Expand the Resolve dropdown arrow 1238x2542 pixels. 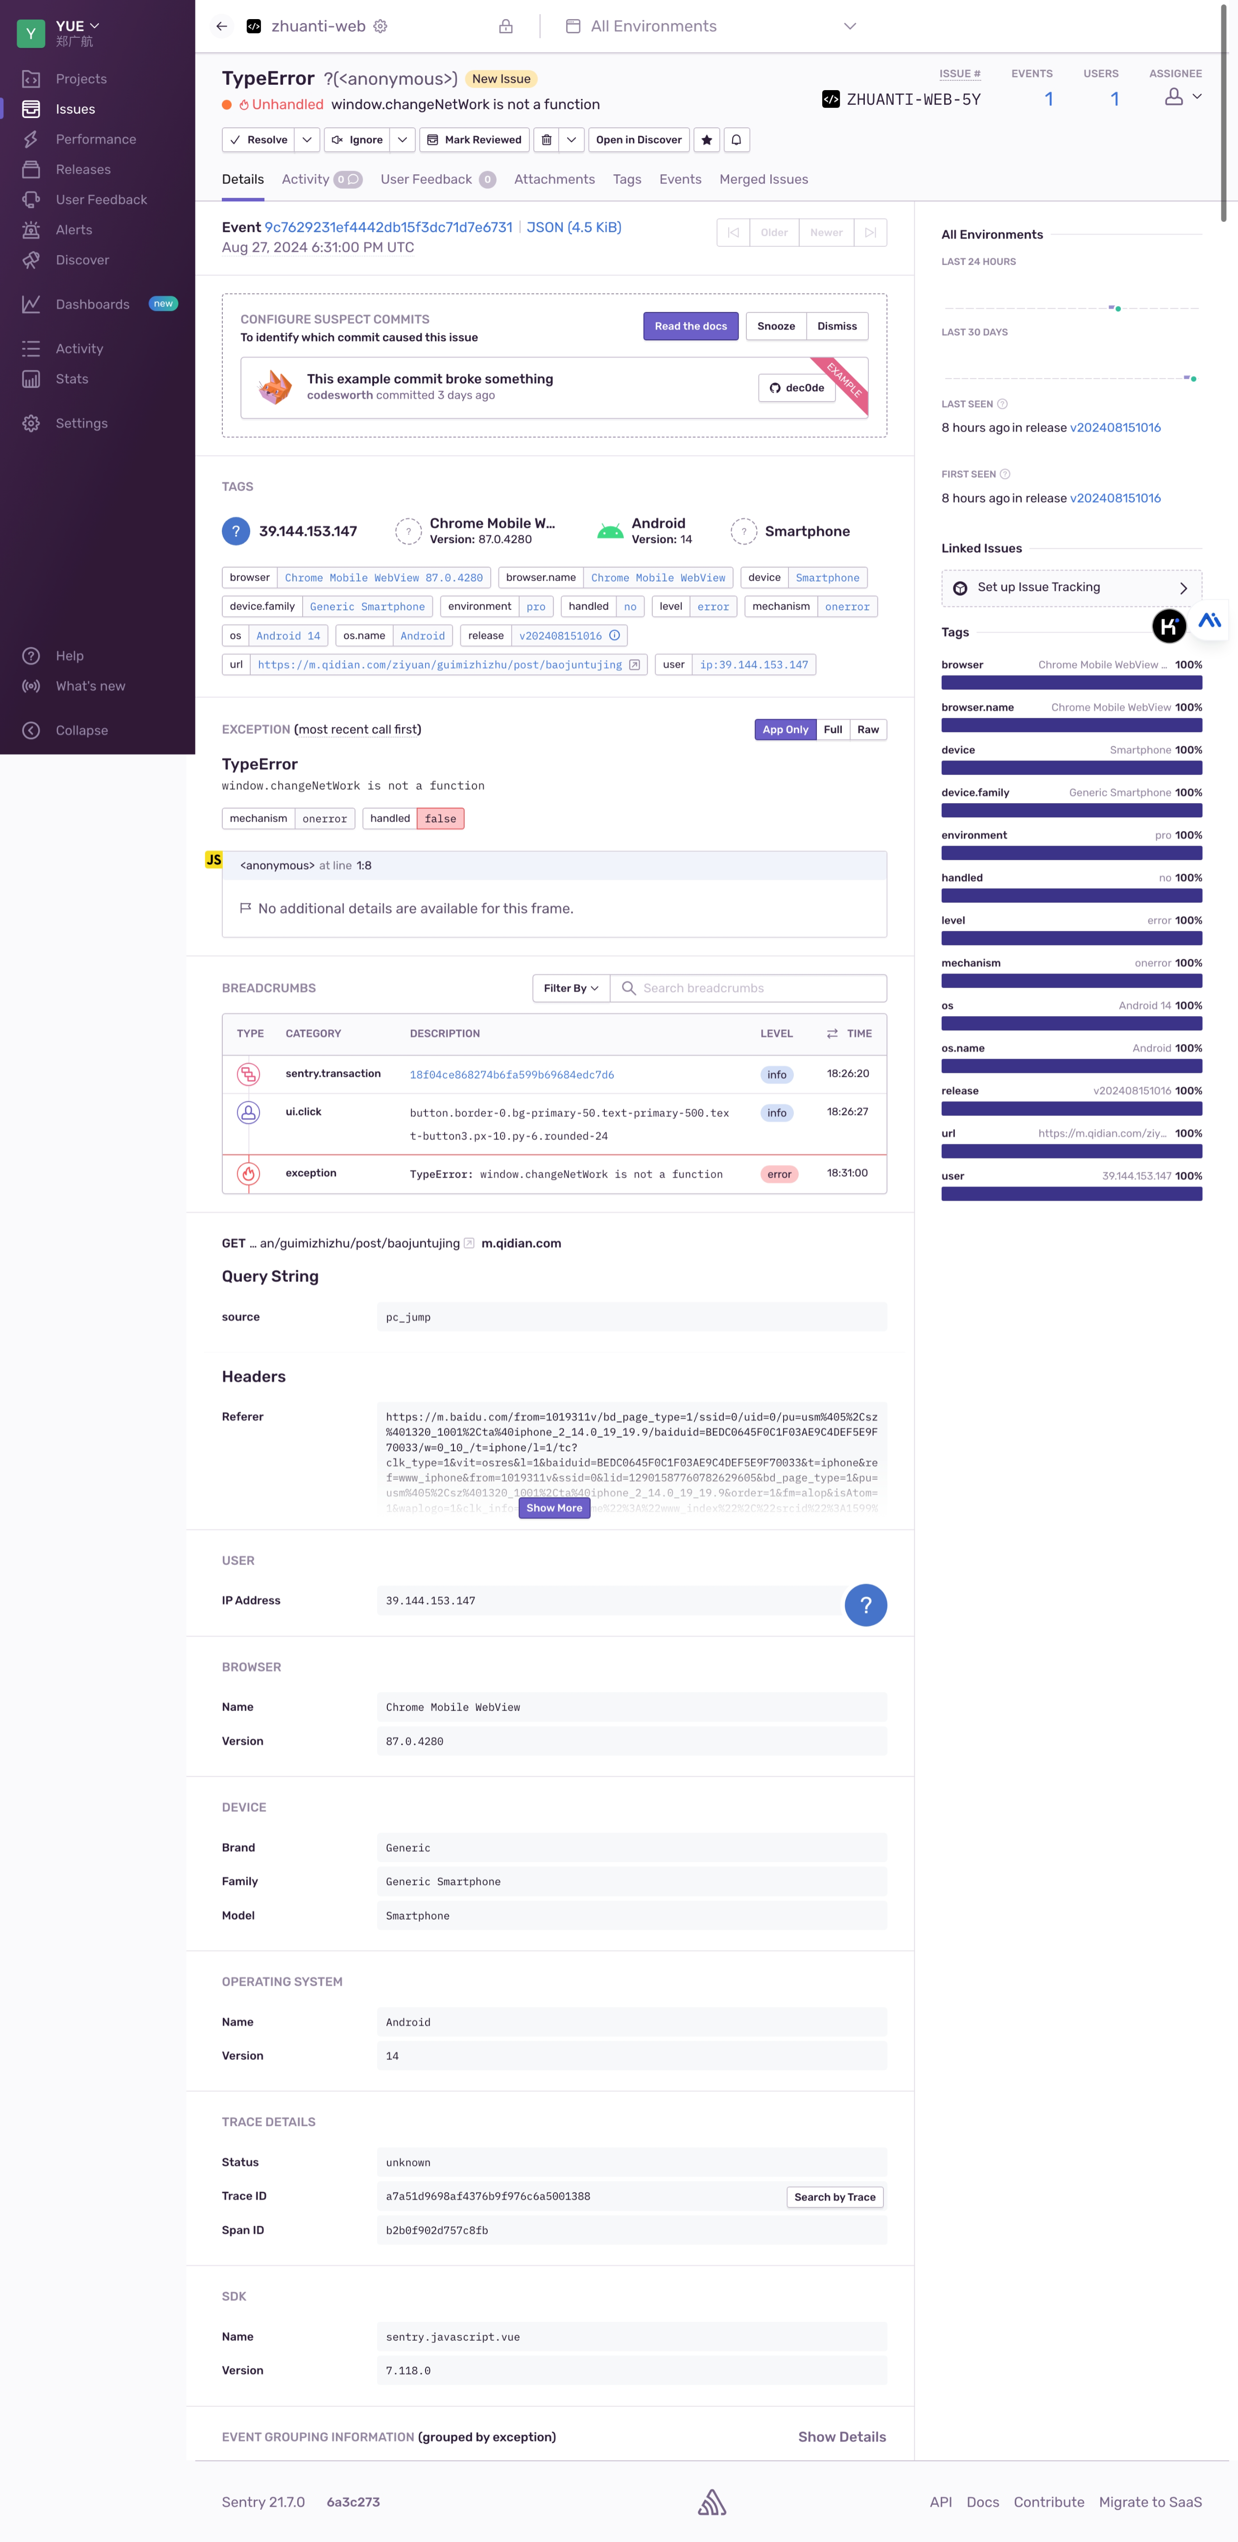pos(307,140)
